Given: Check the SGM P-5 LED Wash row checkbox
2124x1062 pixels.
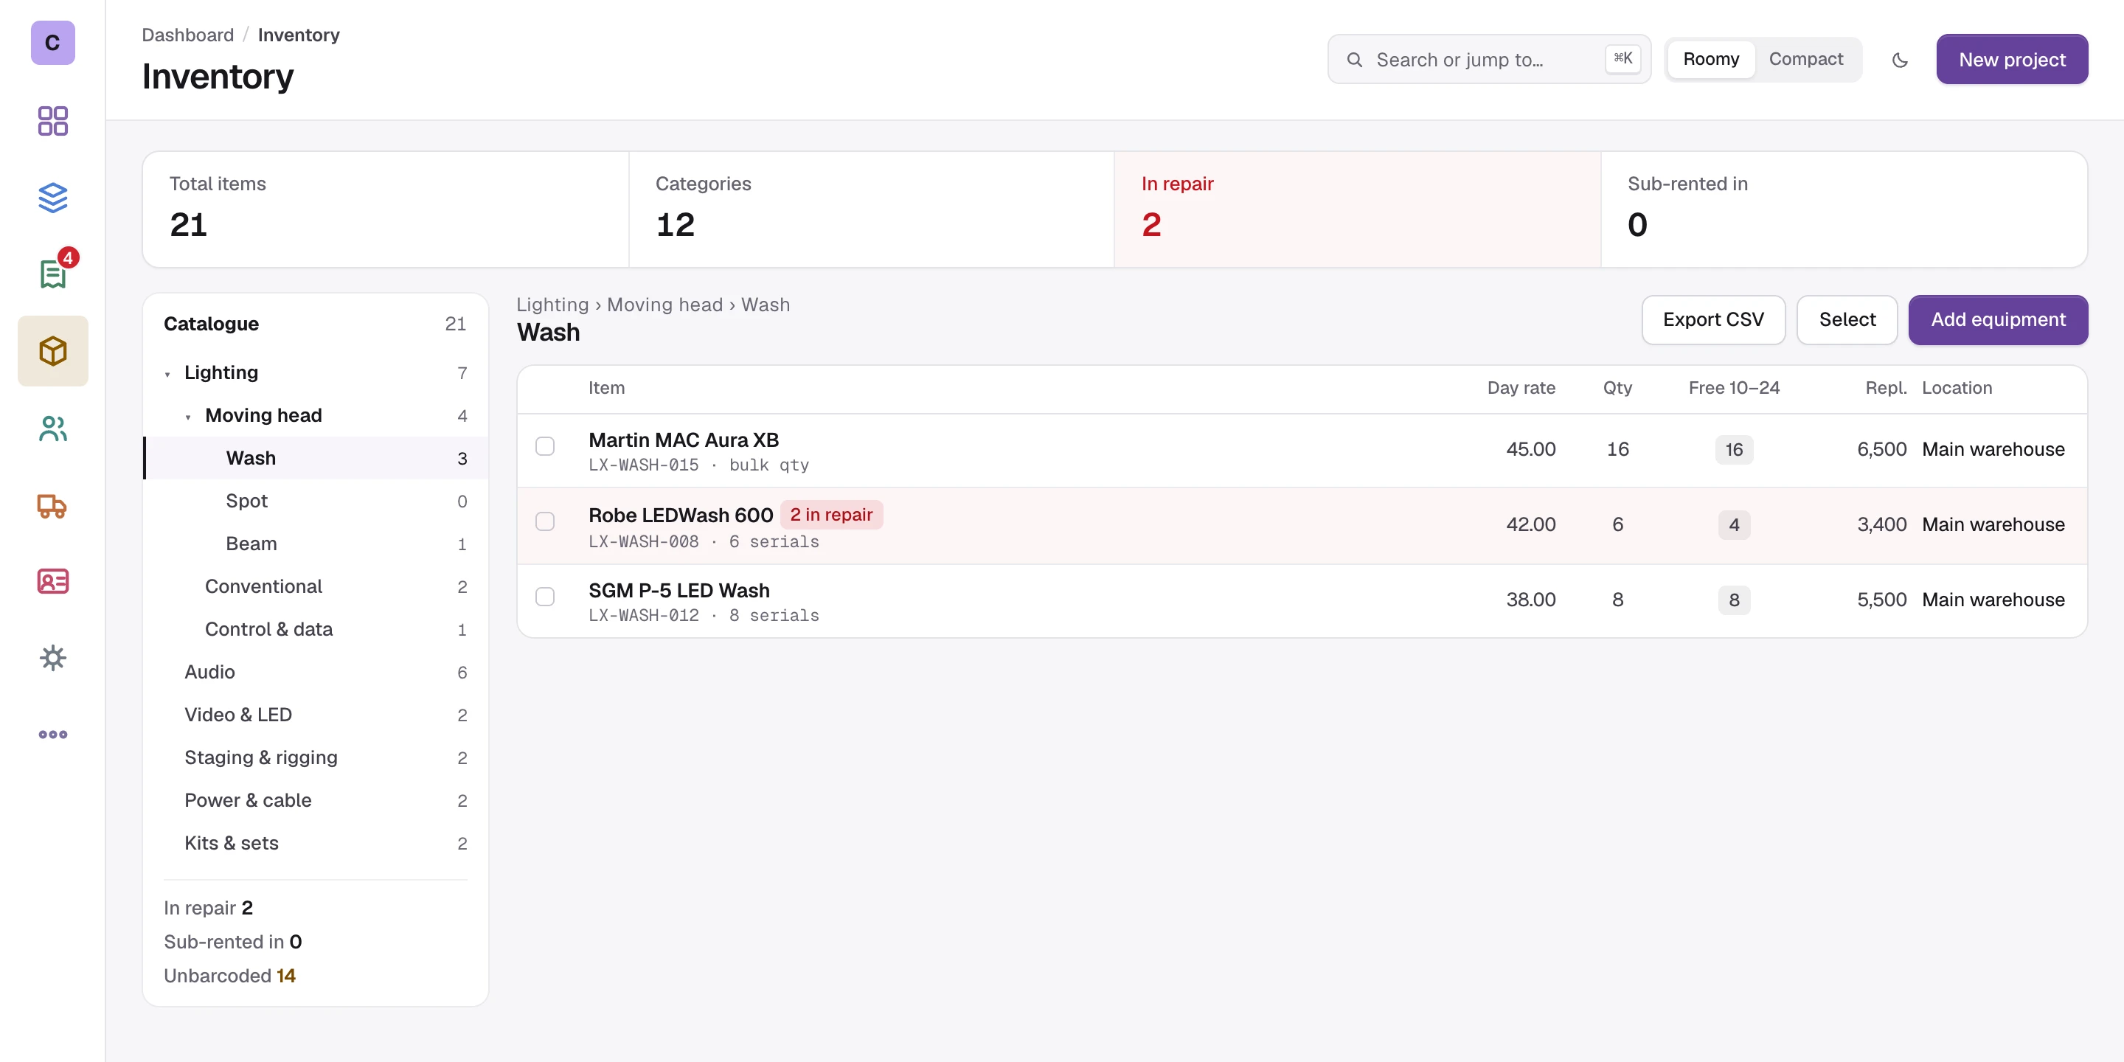Looking at the screenshot, I should [545, 596].
